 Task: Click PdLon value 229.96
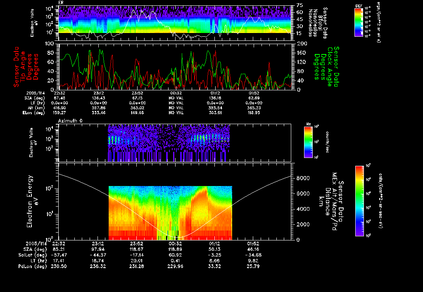pos(175,266)
